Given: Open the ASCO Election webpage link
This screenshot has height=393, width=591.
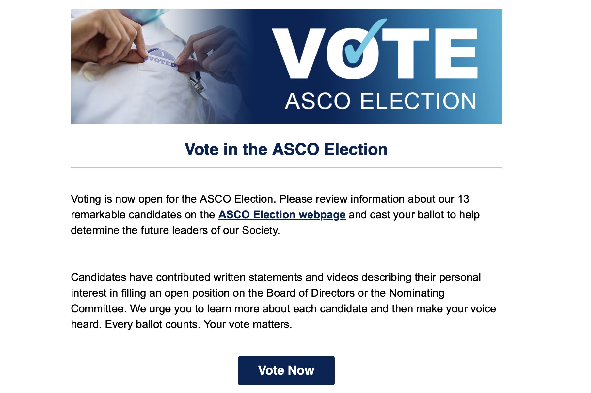Looking at the screenshot, I should [281, 215].
